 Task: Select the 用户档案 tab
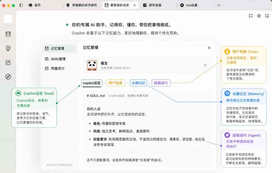116,83
